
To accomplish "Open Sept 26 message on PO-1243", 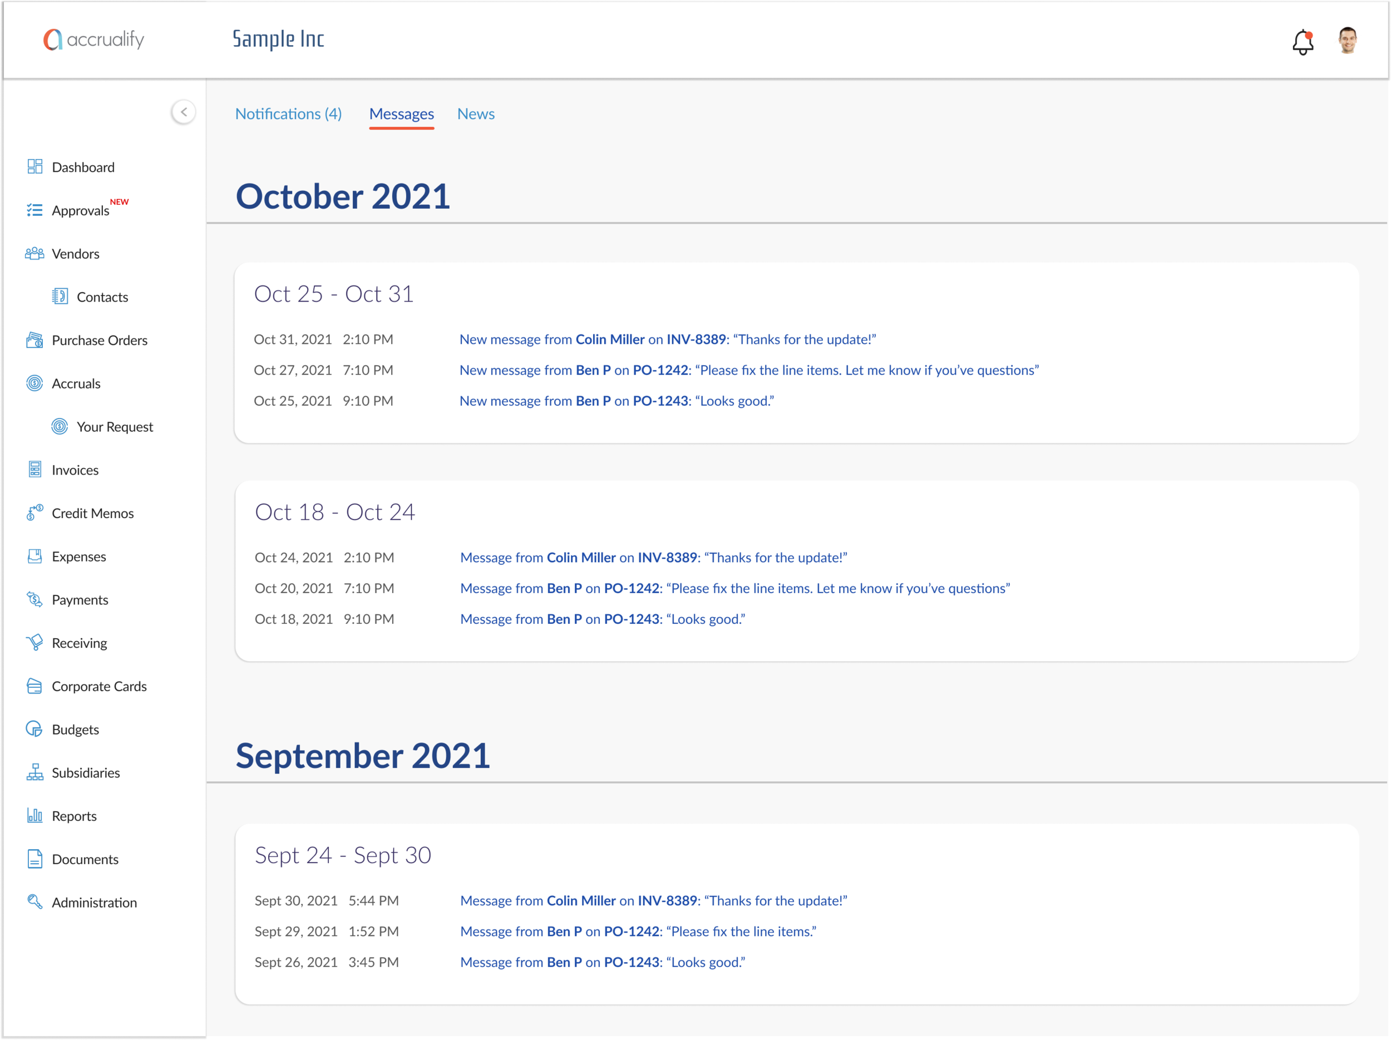I will (602, 962).
